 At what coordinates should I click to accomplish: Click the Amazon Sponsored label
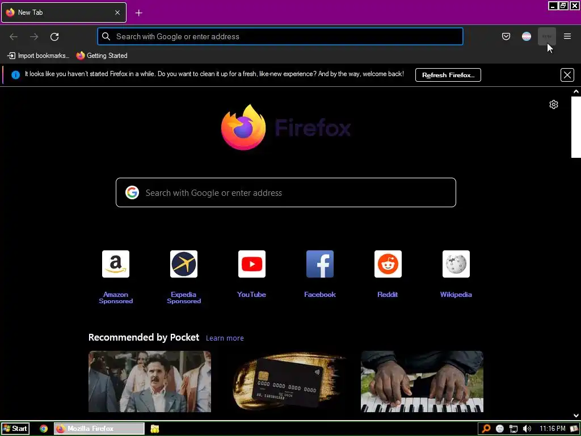(116, 297)
